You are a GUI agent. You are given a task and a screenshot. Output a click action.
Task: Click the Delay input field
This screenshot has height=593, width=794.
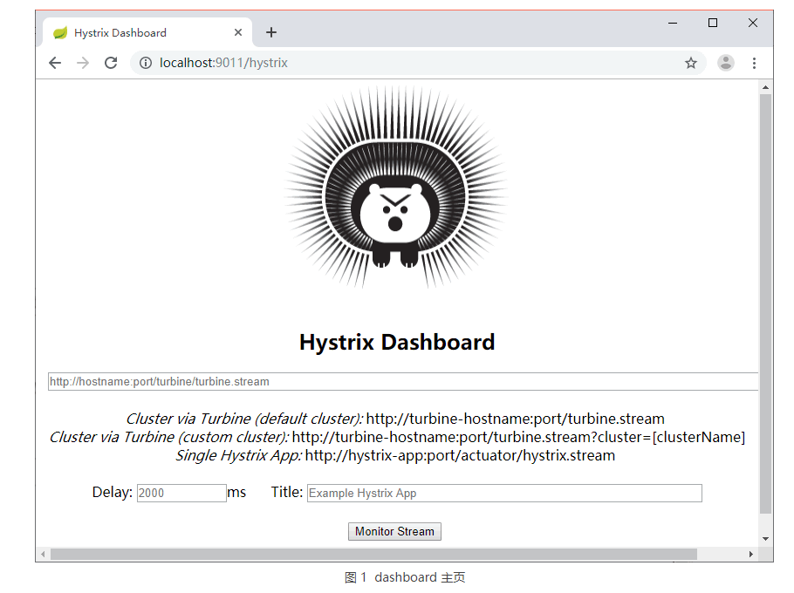click(x=181, y=493)
